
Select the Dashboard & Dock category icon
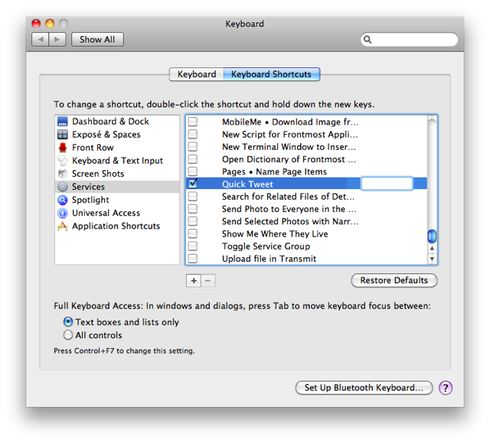tap(63, 122)
